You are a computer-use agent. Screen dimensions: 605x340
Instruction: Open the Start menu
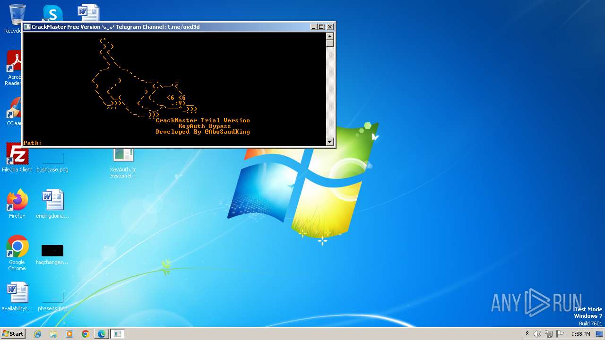13,334
